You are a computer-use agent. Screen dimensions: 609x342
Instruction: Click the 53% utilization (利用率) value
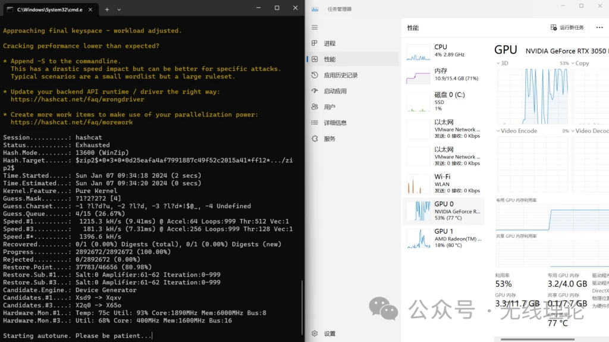tap(503, 284)
